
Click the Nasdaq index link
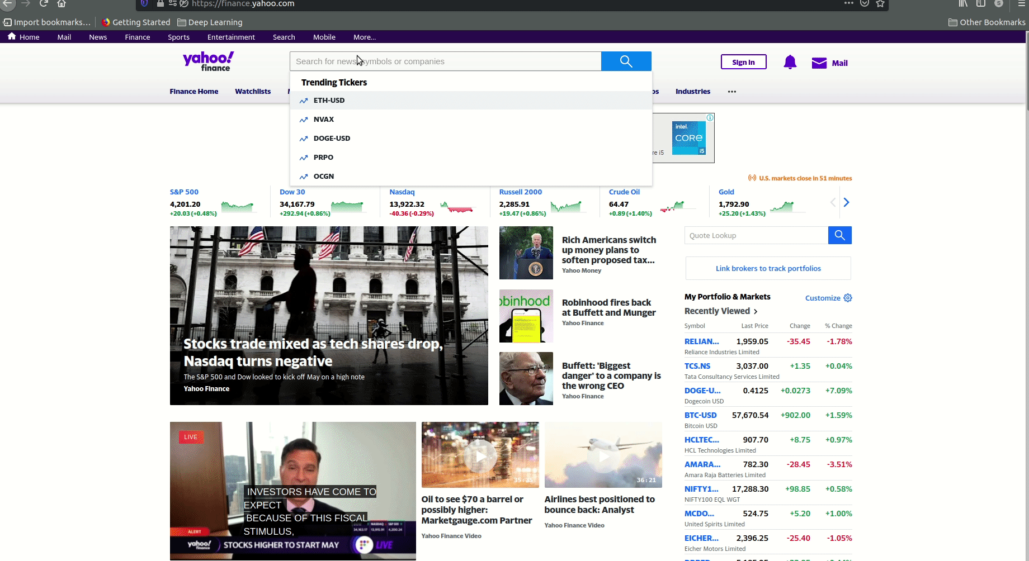pos(402,192)
